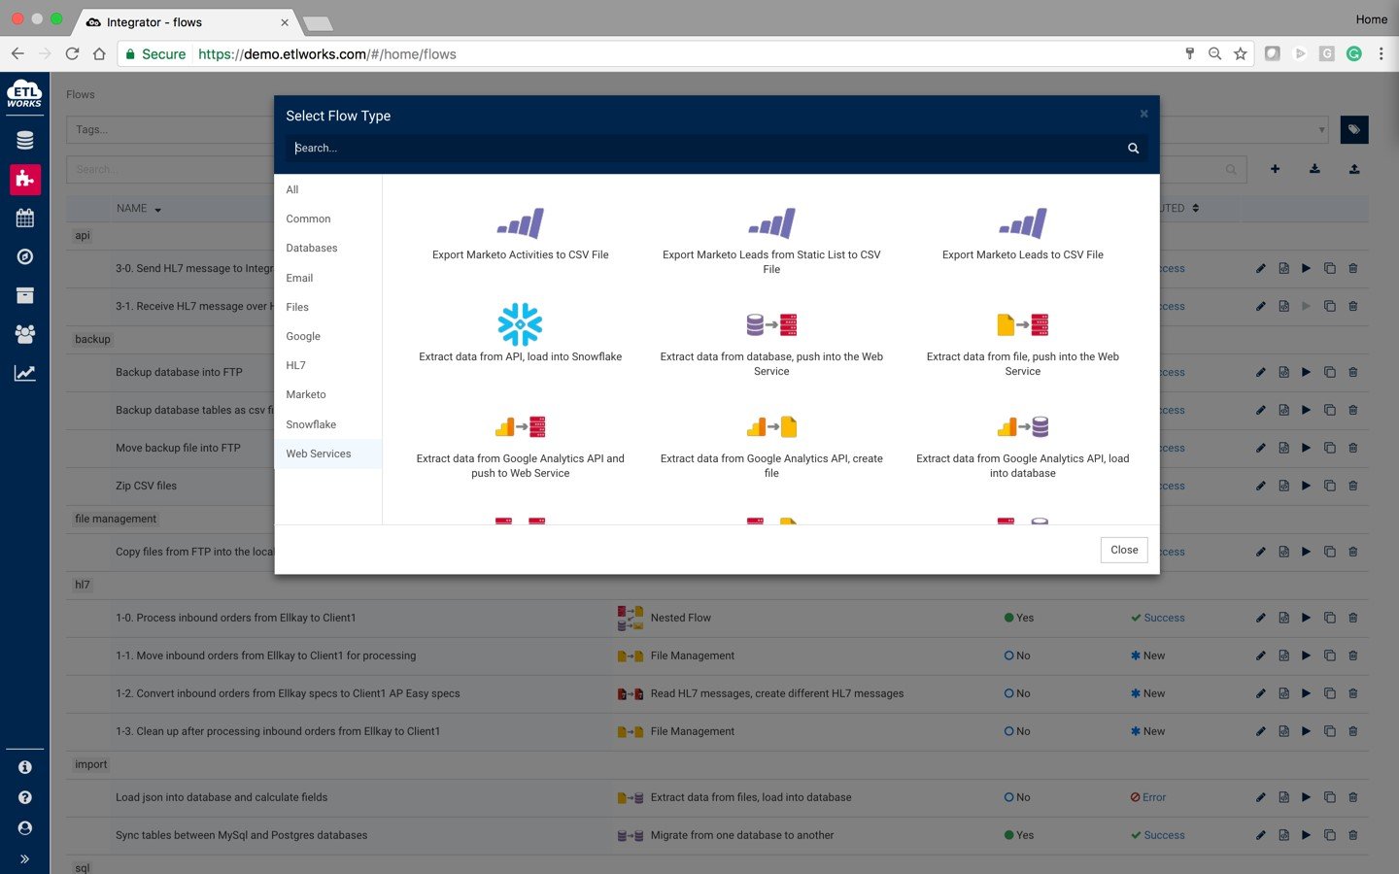Image resolution: width=1399 pixels, height=874 pixels.
Task: Click the search magnifier icon in dialog
Action: tap(1133, 149)
